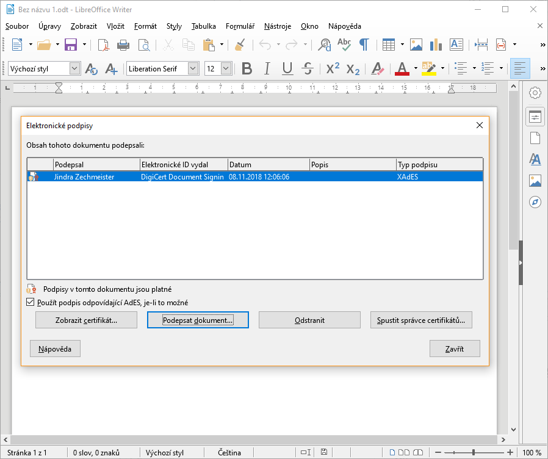Click the Odstranit button

point(309,320)
